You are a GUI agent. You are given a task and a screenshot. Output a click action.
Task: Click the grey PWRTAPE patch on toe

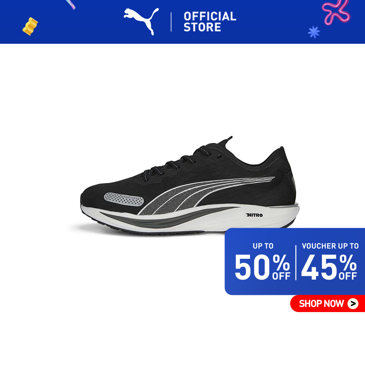click(124, 199)
